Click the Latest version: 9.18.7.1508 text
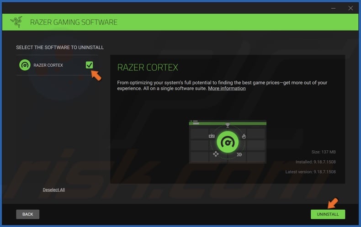The height and width of the screenshot is (227, 361). (x=311, y=172)
